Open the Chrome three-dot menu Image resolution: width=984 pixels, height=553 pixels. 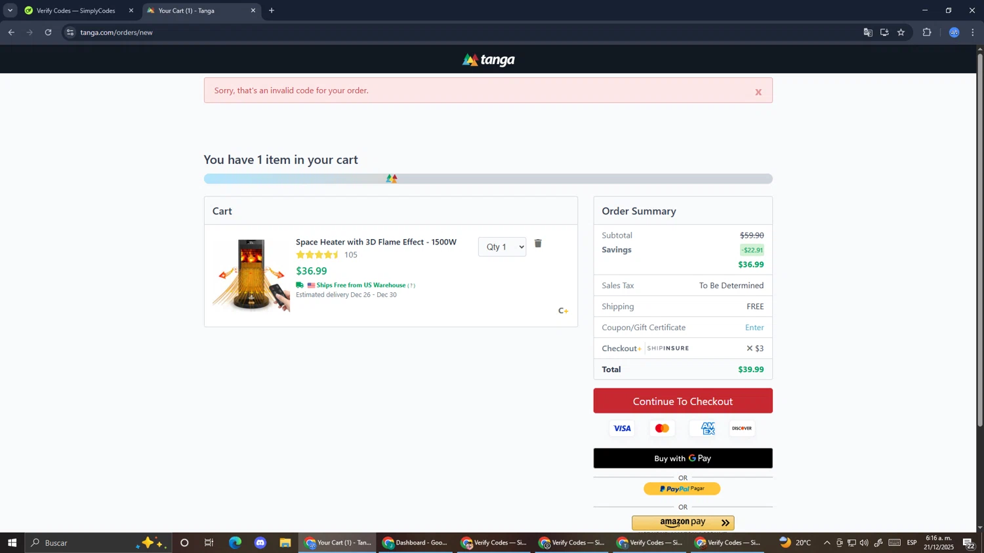[x=973, y=32]
